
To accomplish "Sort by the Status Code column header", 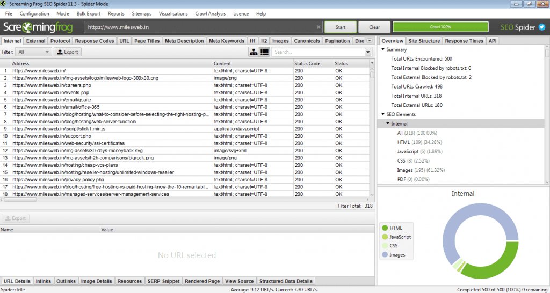I will click(x=313, y=63).
